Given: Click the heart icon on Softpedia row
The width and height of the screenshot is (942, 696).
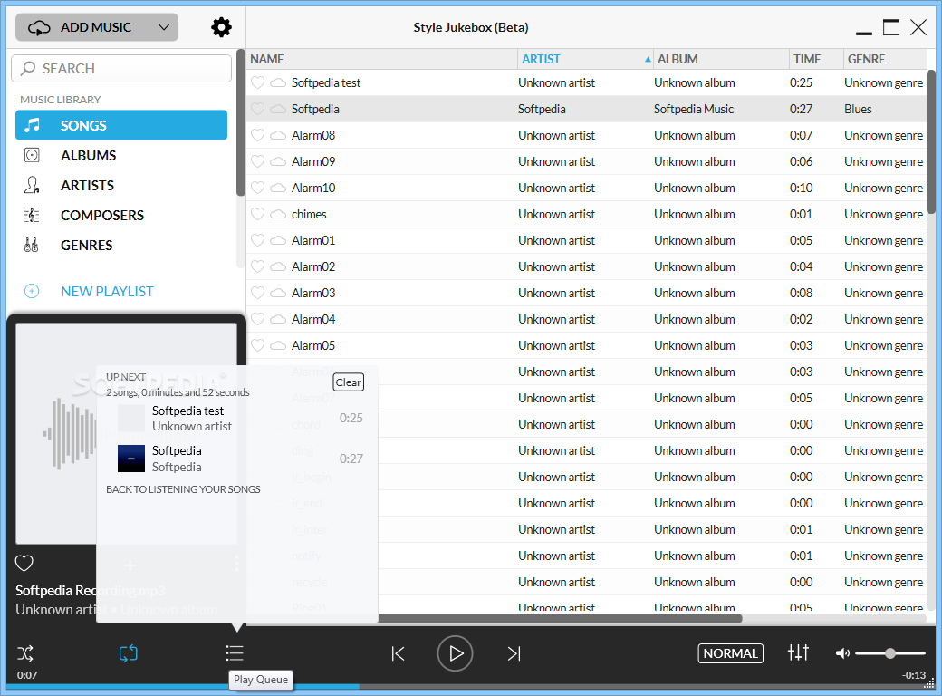Looking at the screenshot, I should tap(258, 109).
